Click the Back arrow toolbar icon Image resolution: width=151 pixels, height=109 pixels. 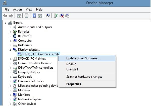[x=5, y=16]
